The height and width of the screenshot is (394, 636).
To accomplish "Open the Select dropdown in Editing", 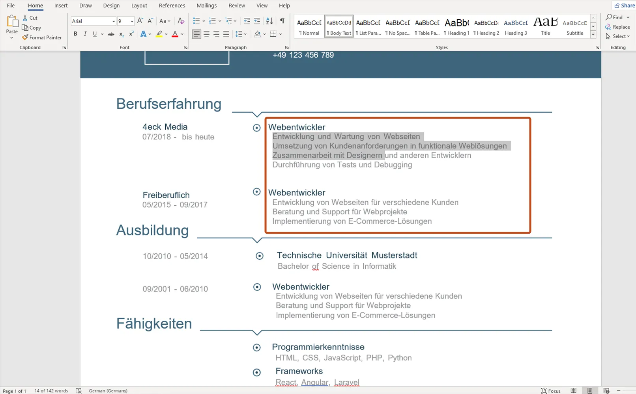I will point(618,36).
